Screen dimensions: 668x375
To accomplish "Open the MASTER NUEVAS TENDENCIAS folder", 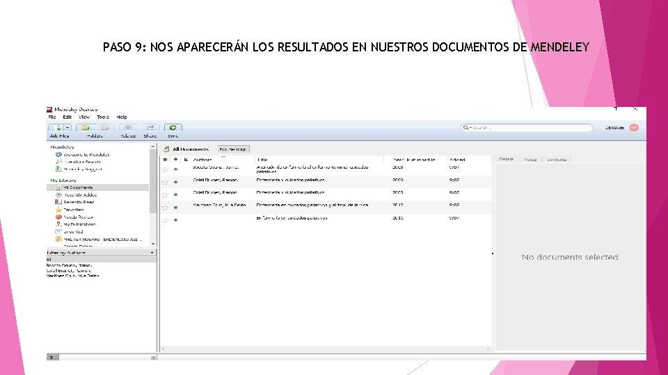I will click(99, 240).
